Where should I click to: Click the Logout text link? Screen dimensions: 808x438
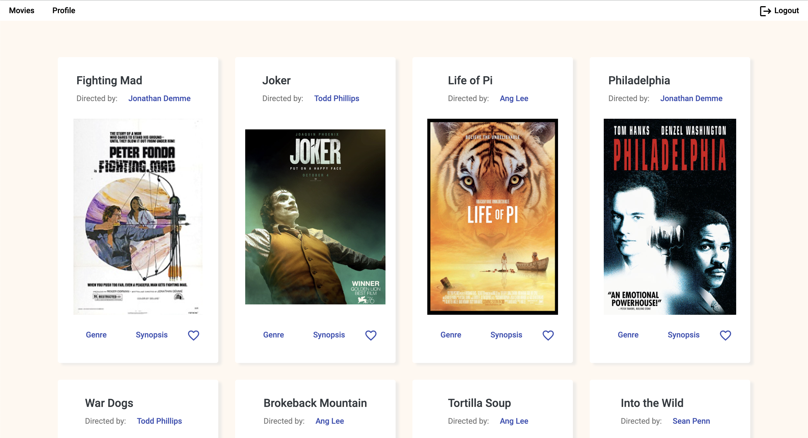[786, 10]
